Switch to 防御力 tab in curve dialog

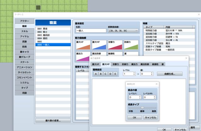125,64
